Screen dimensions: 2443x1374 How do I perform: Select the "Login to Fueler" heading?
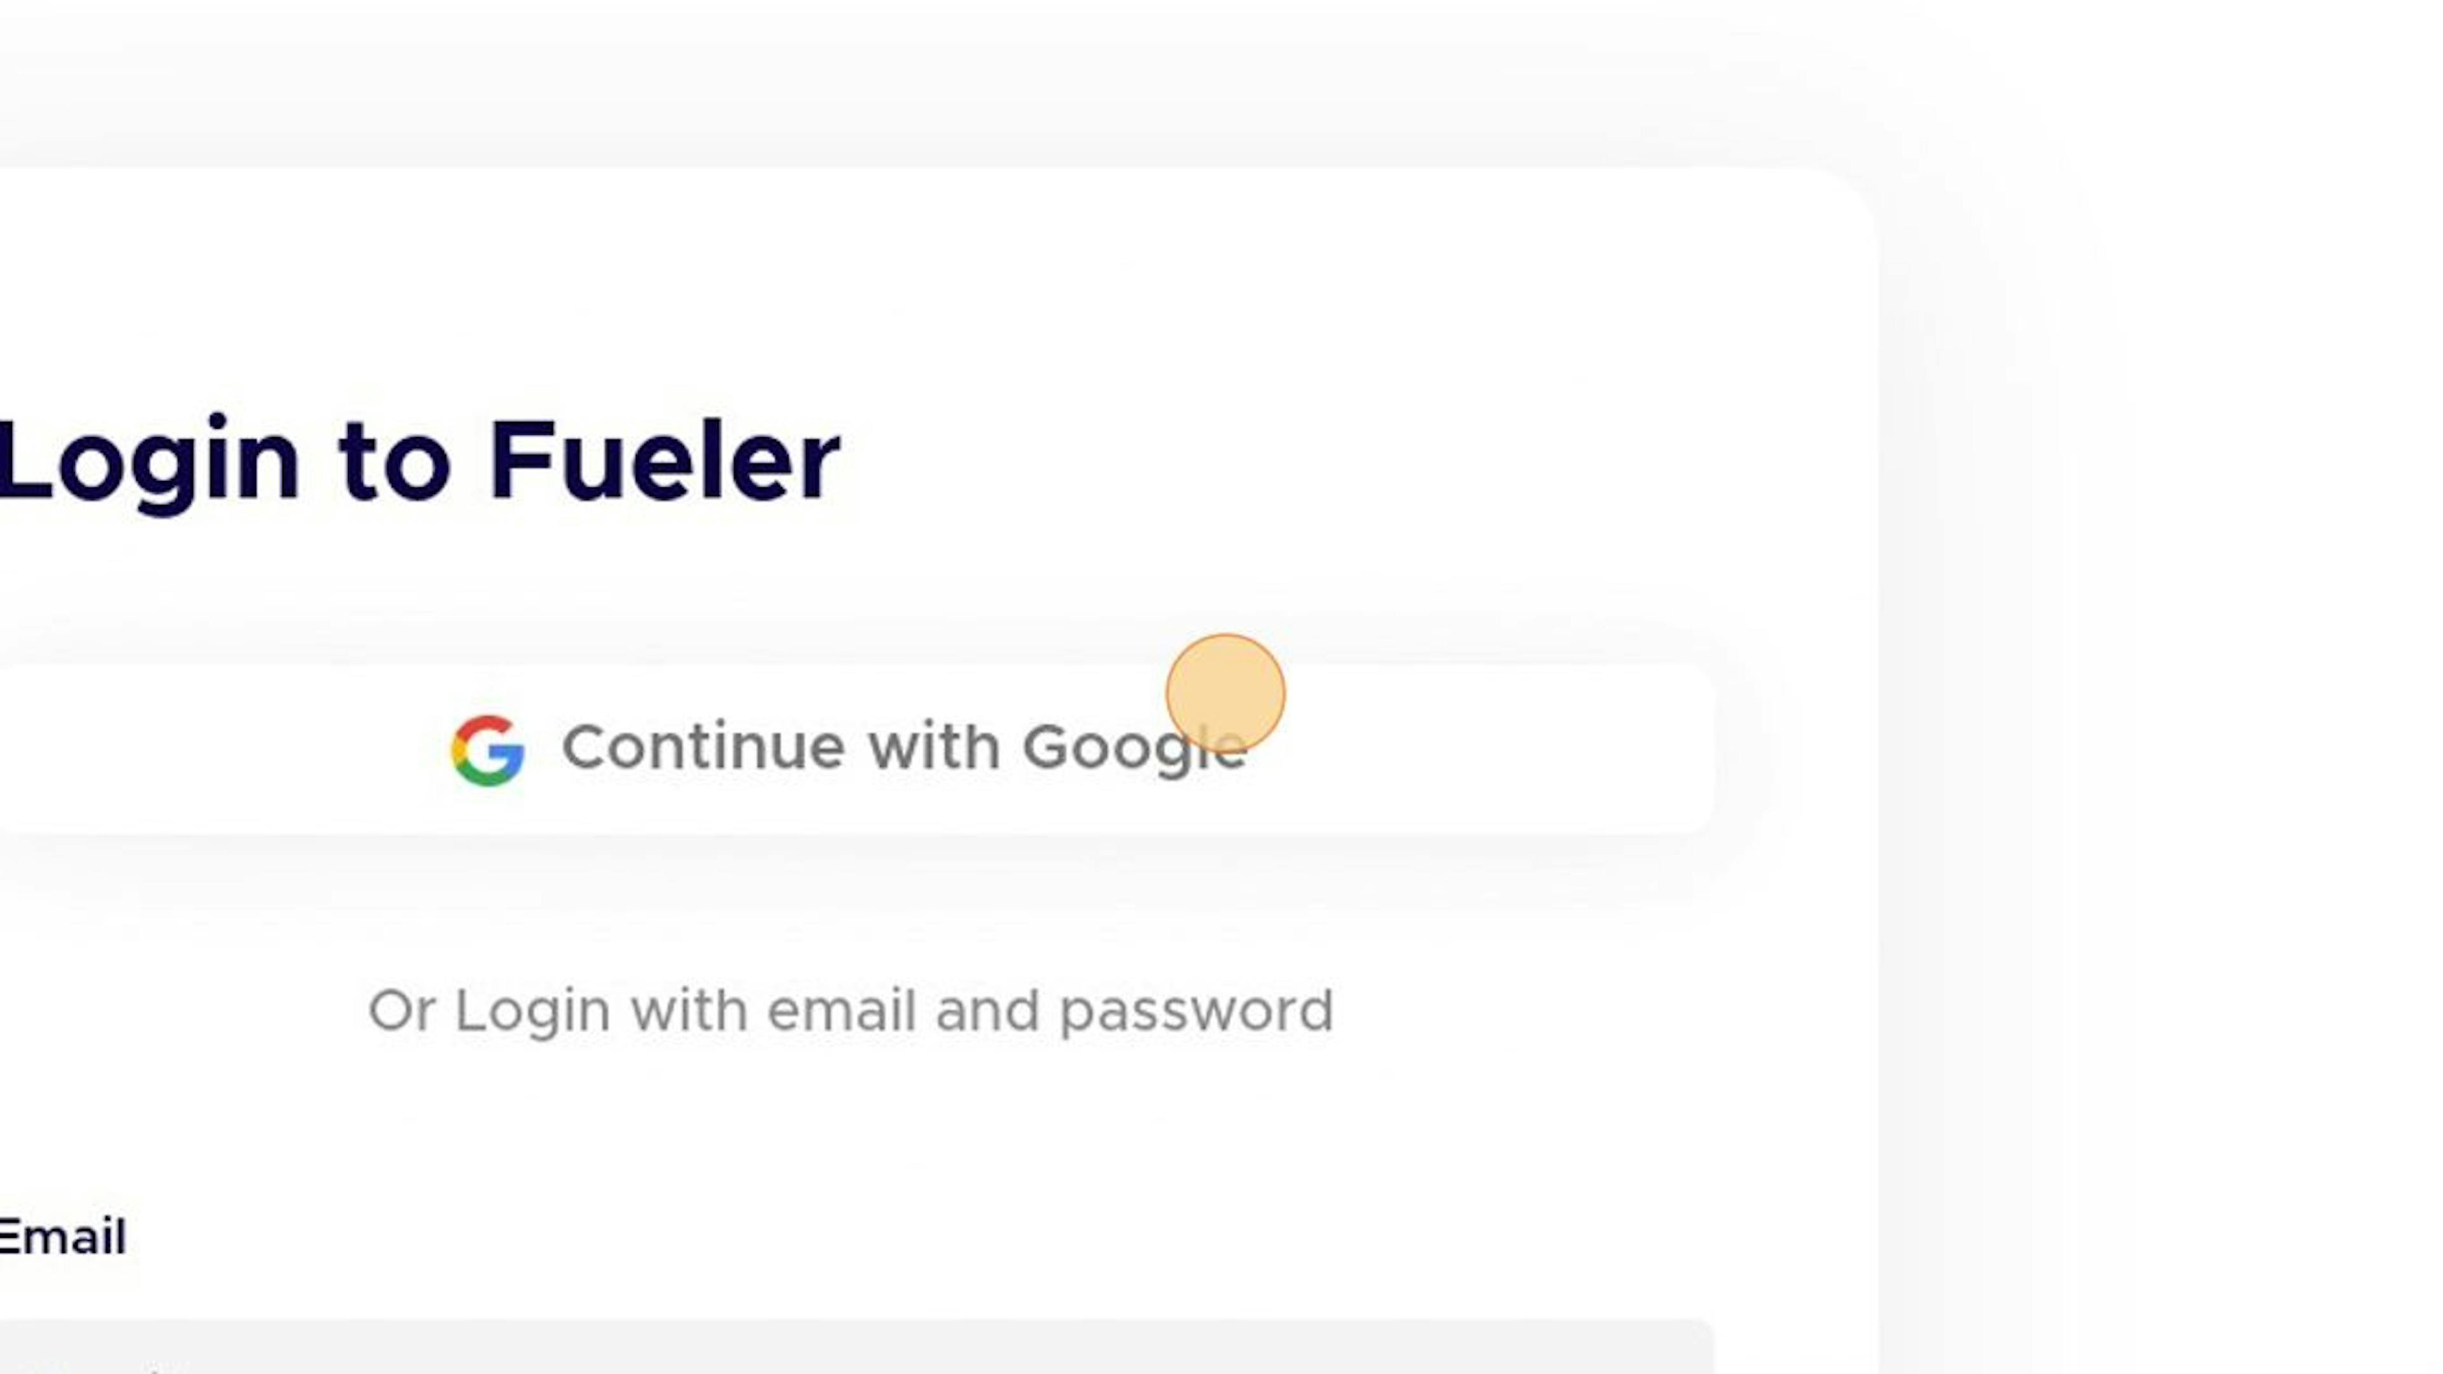pos(420,462)
